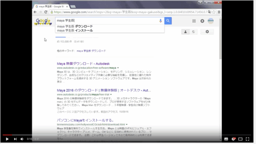
Task: Click related keyword maya 学生版 ダウンロード
Action: 91,51
